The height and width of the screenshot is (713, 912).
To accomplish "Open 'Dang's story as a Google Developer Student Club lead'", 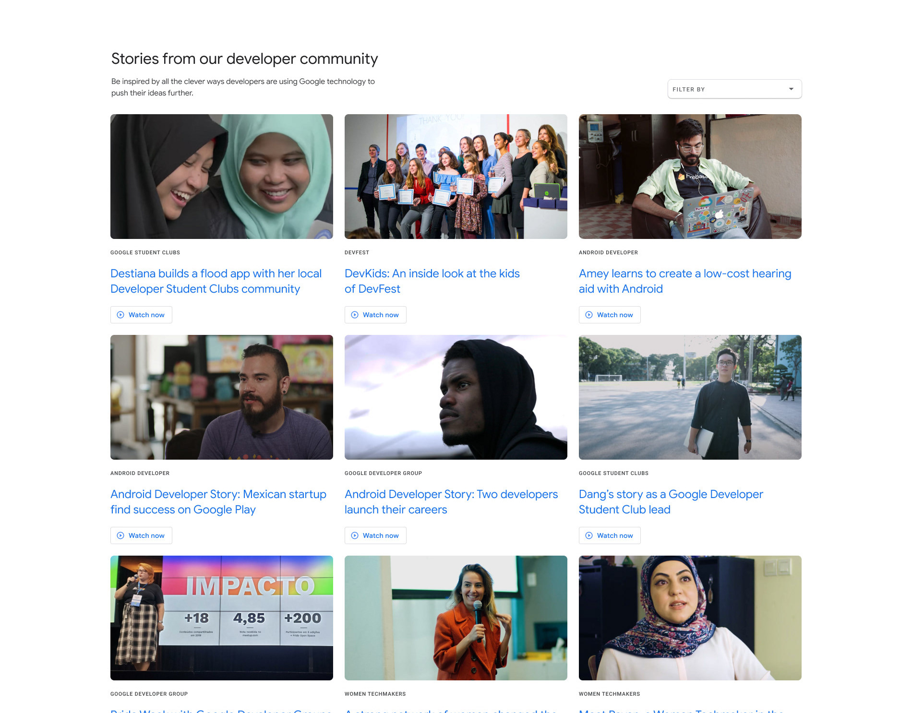I will click(671, 502).
